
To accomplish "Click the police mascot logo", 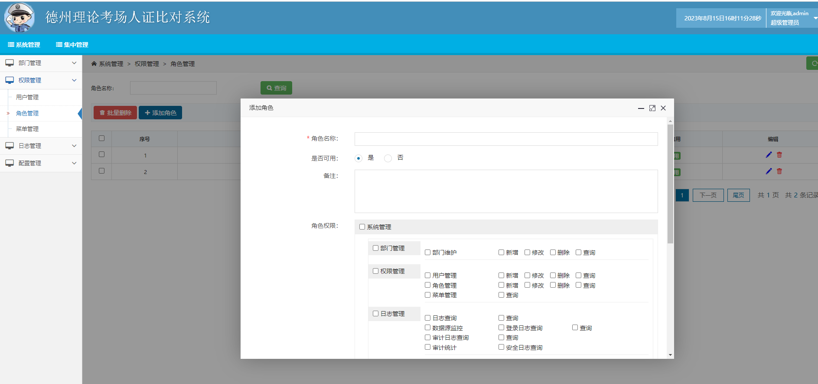I will point(19,17).
